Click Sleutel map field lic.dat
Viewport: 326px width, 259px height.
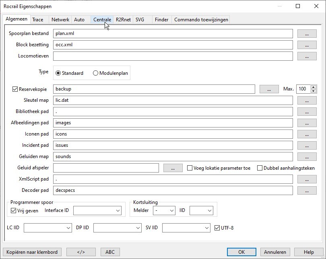(173, 100)
